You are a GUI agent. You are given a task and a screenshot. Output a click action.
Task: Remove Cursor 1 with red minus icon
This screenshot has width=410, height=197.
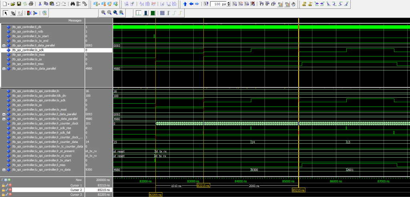click(x=10, y=185)
